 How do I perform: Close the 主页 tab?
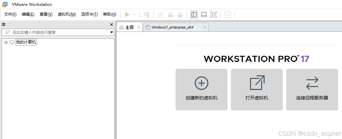click(x=138, y=27)
